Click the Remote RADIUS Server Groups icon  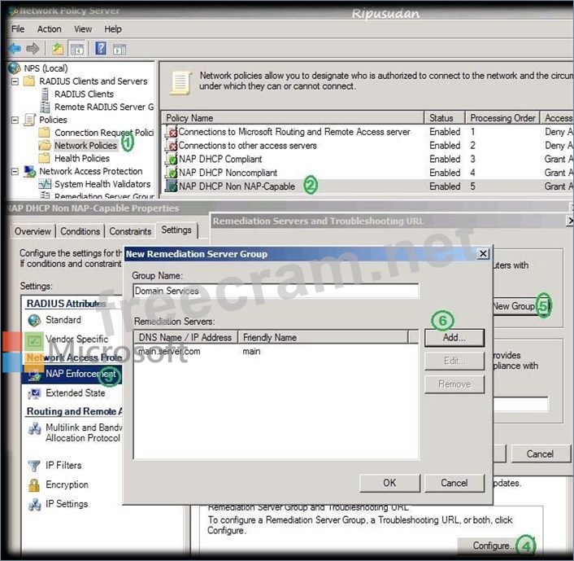45,107
